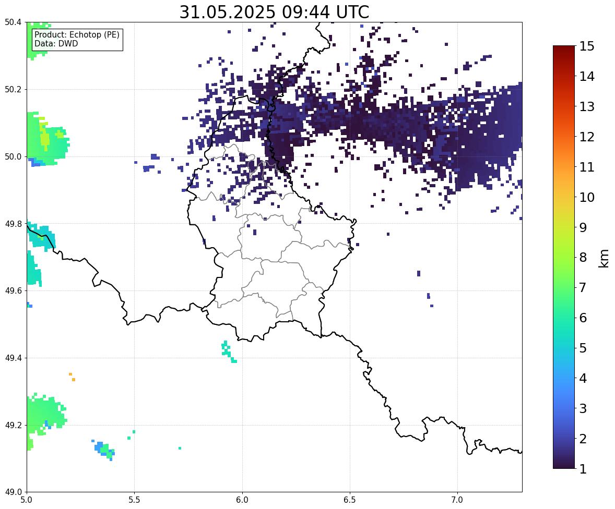
Task: Click the longitude axis label 5.5
Action: 135,500
